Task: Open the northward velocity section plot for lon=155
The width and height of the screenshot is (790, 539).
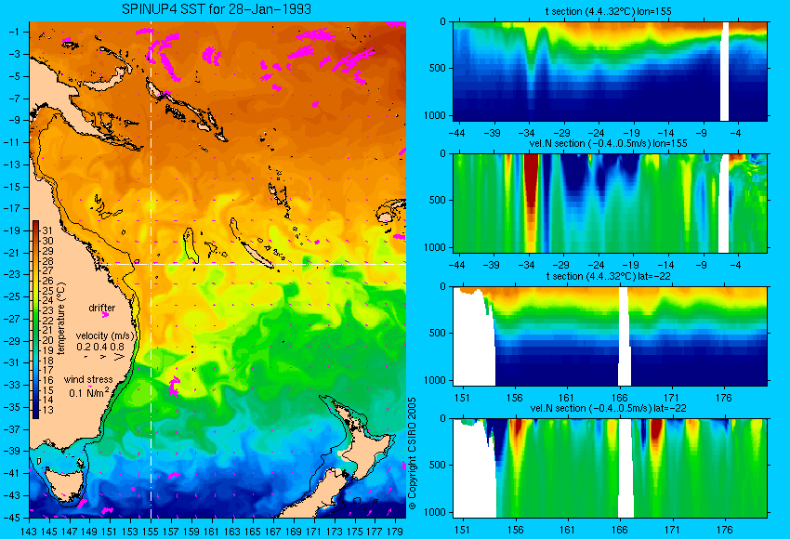Action: pos(610,203)
